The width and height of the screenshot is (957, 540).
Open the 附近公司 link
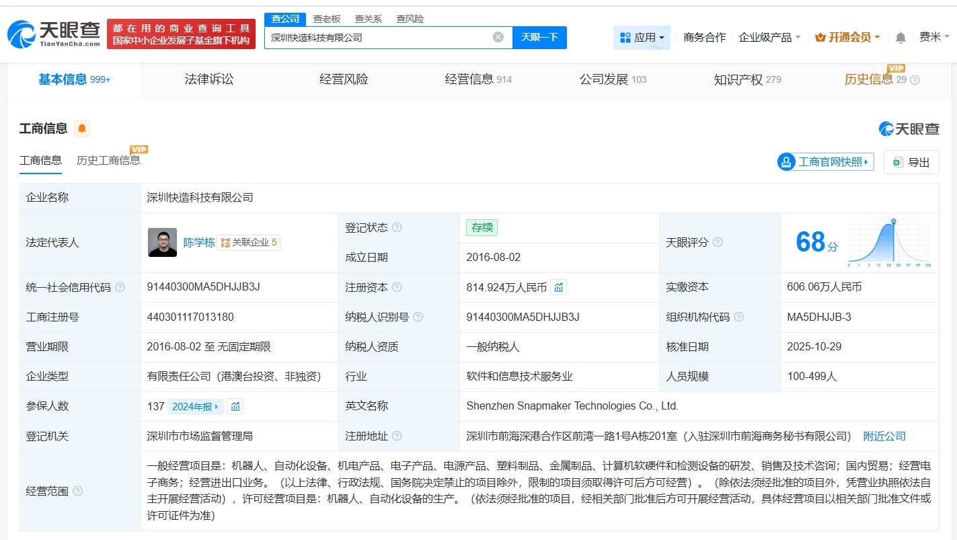coord(884,436)
